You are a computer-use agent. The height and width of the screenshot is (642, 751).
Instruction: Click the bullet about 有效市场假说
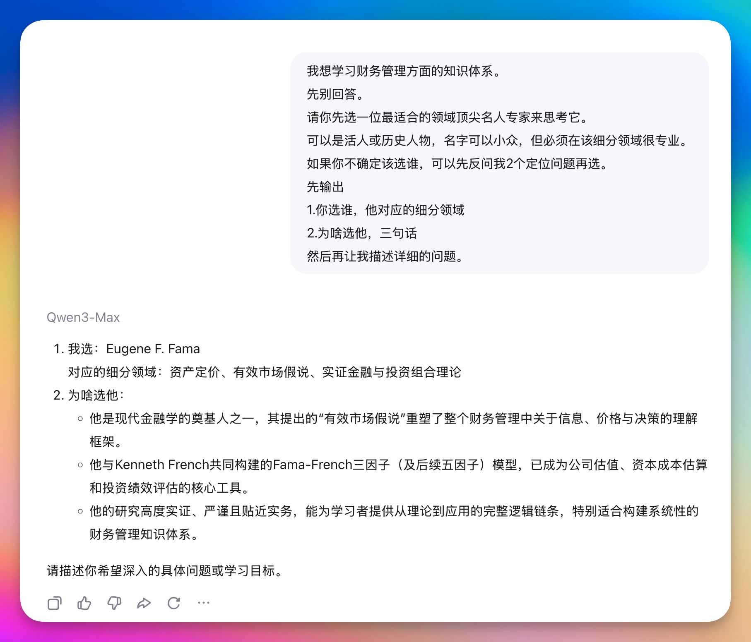coord(393,419)
